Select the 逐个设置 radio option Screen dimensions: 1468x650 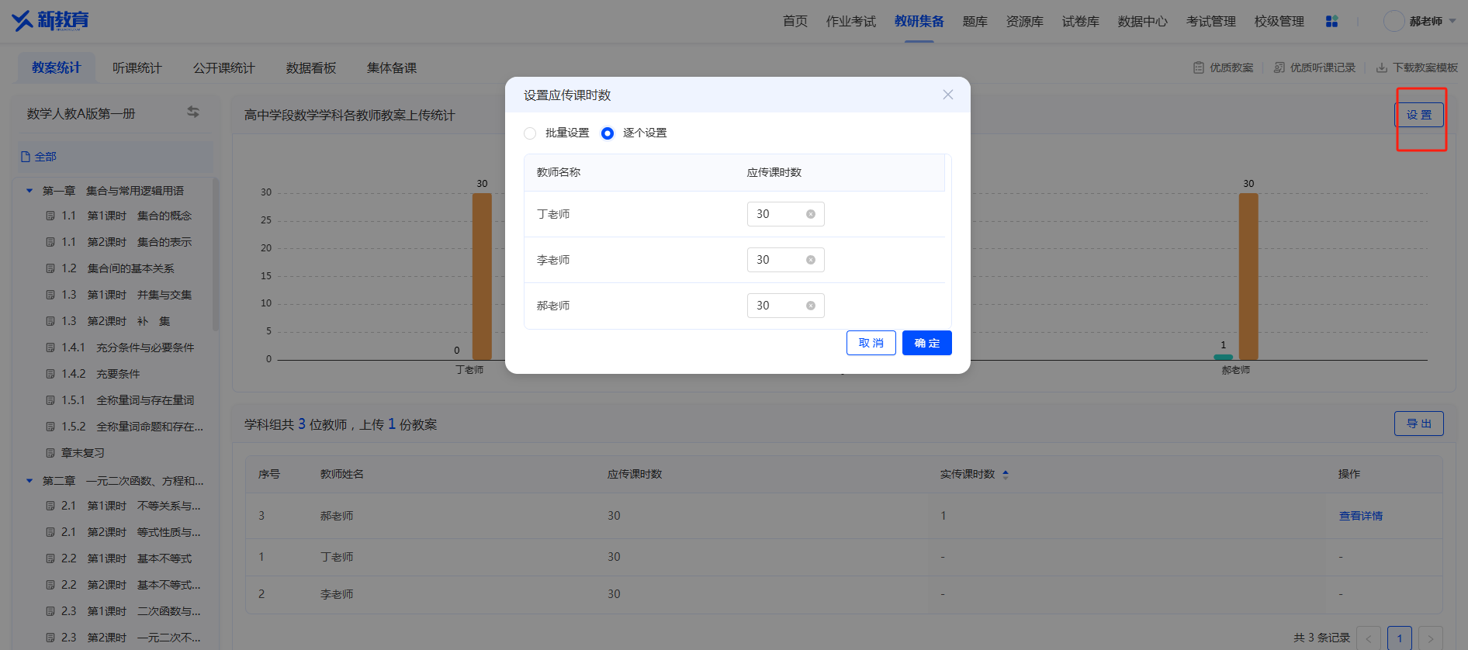coord(608,133)
